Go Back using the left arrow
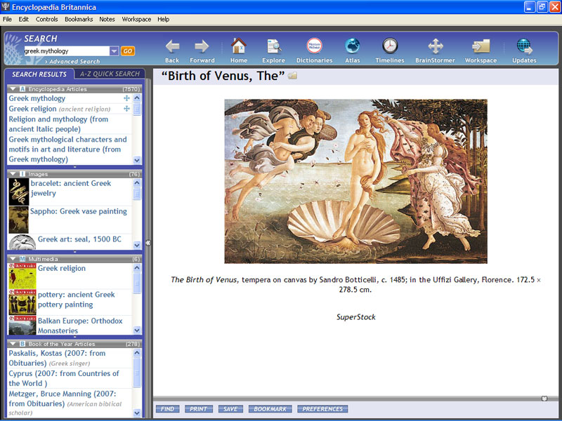The width and height of the screenshot is (562, 421). (172, 46)
